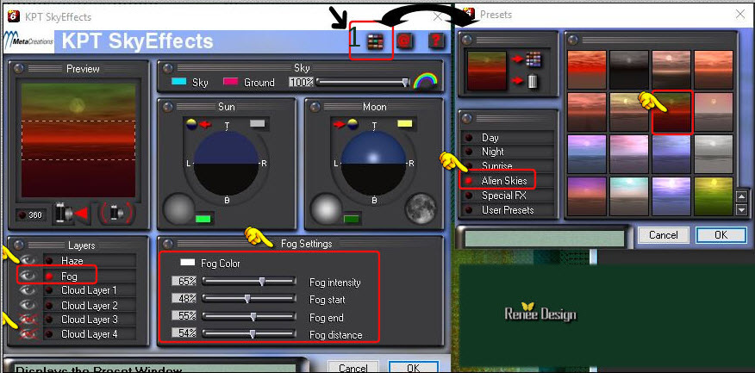755x373 pixels.
Task: Hide Cloud Layer 1 using its eye
Action: tap(29, 290)
